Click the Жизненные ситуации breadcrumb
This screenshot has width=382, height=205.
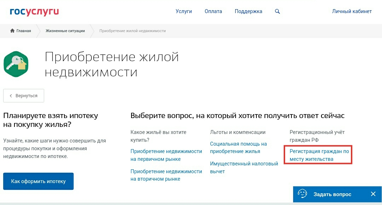click(64, 31)
